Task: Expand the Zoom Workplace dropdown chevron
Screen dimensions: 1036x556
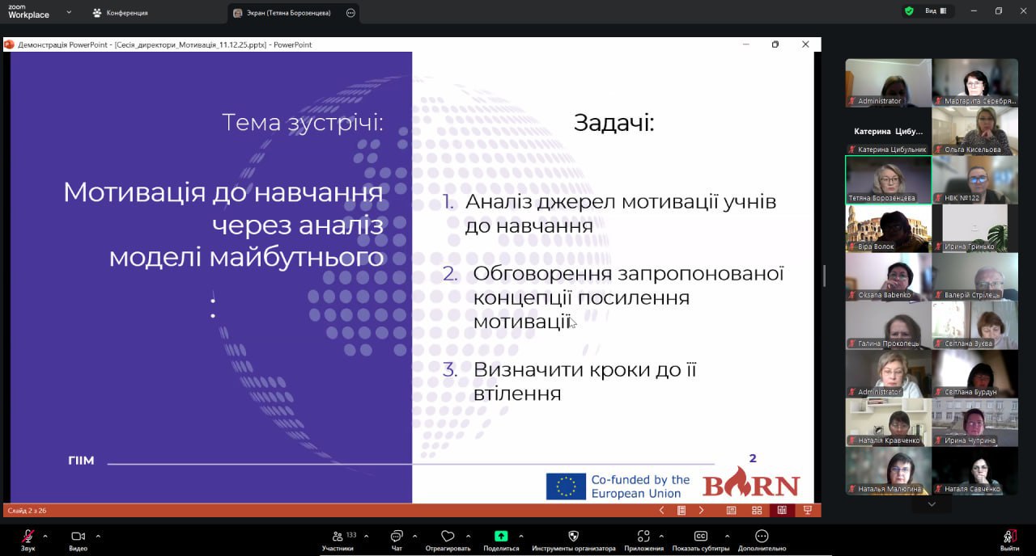Action: (x=68, y=12)
